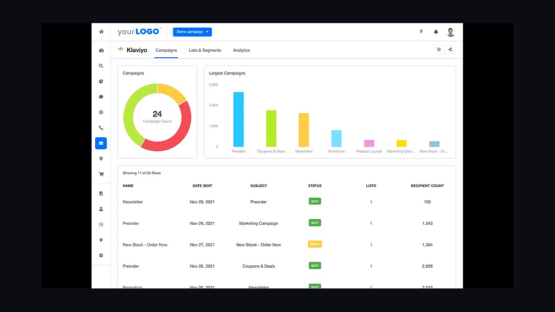This screenshot has height=312, width=555.
Task: Open the user avatar profile picture
Action: [450, 32]
